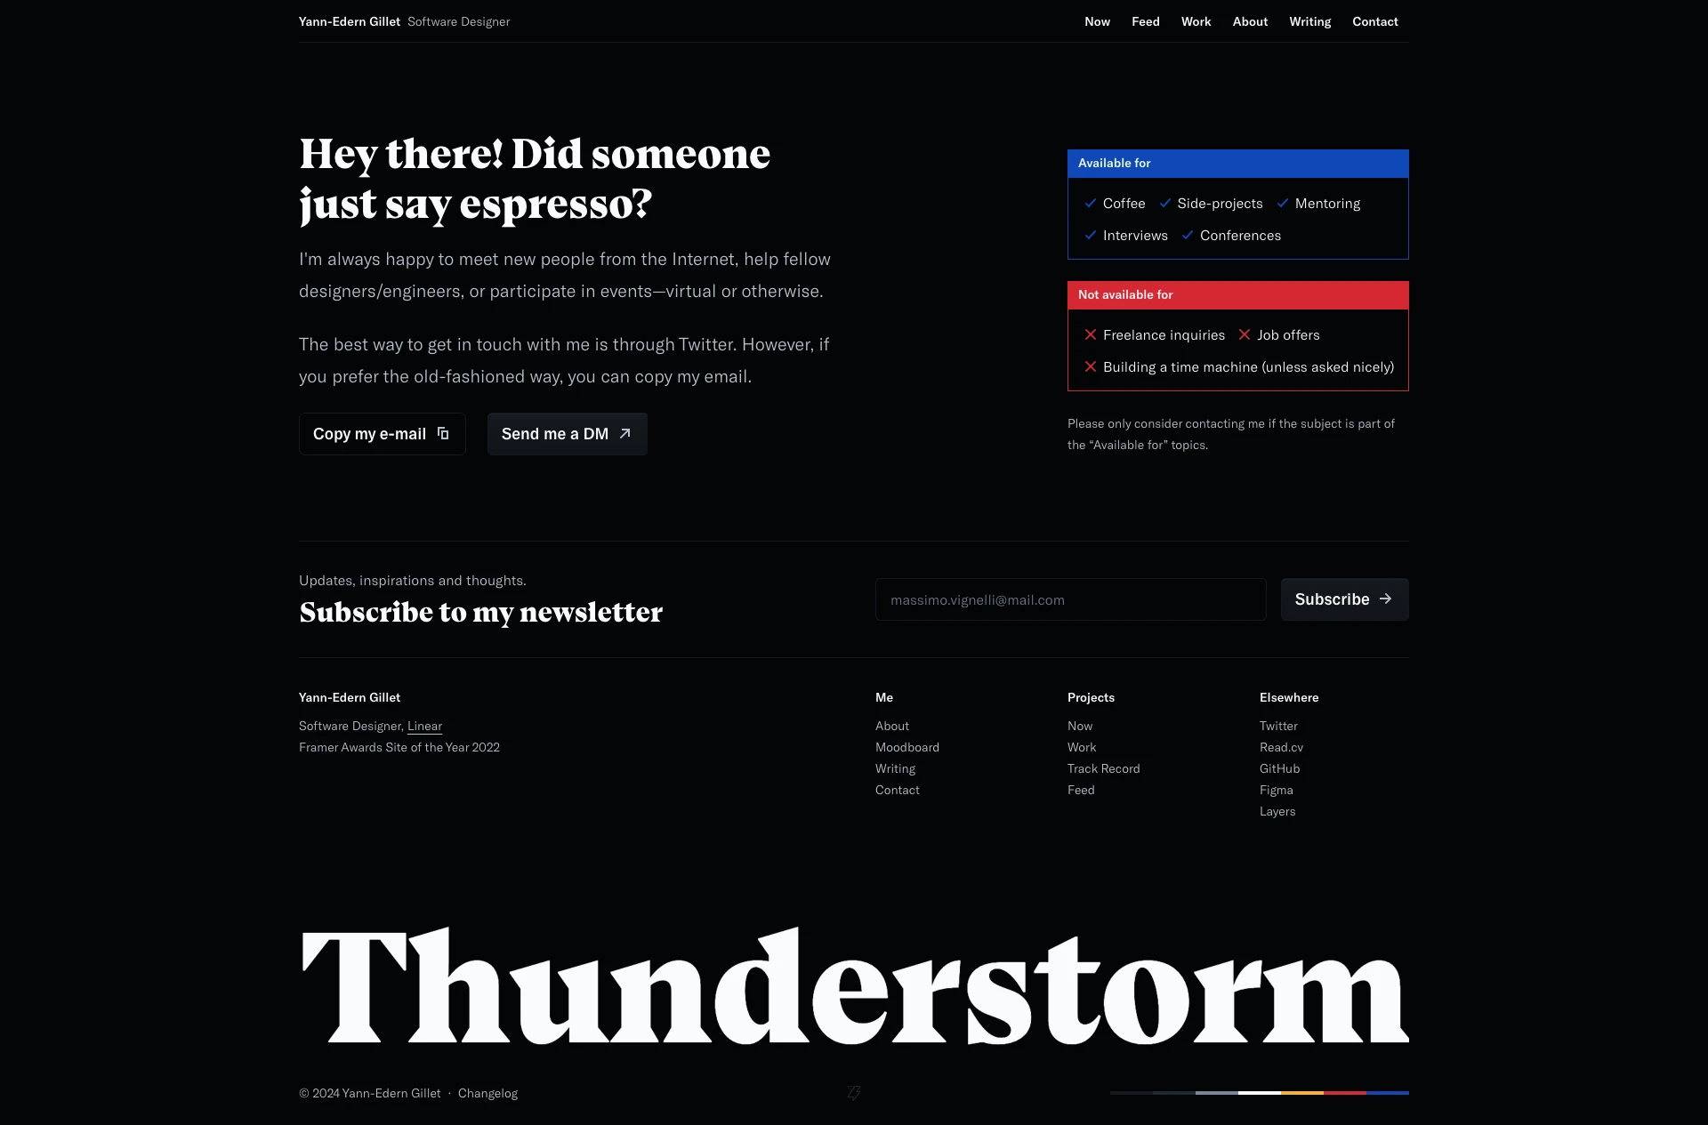Click the Send me a DM button
The height and width of the screenshot is (1125, 1708).
(567, 433)
